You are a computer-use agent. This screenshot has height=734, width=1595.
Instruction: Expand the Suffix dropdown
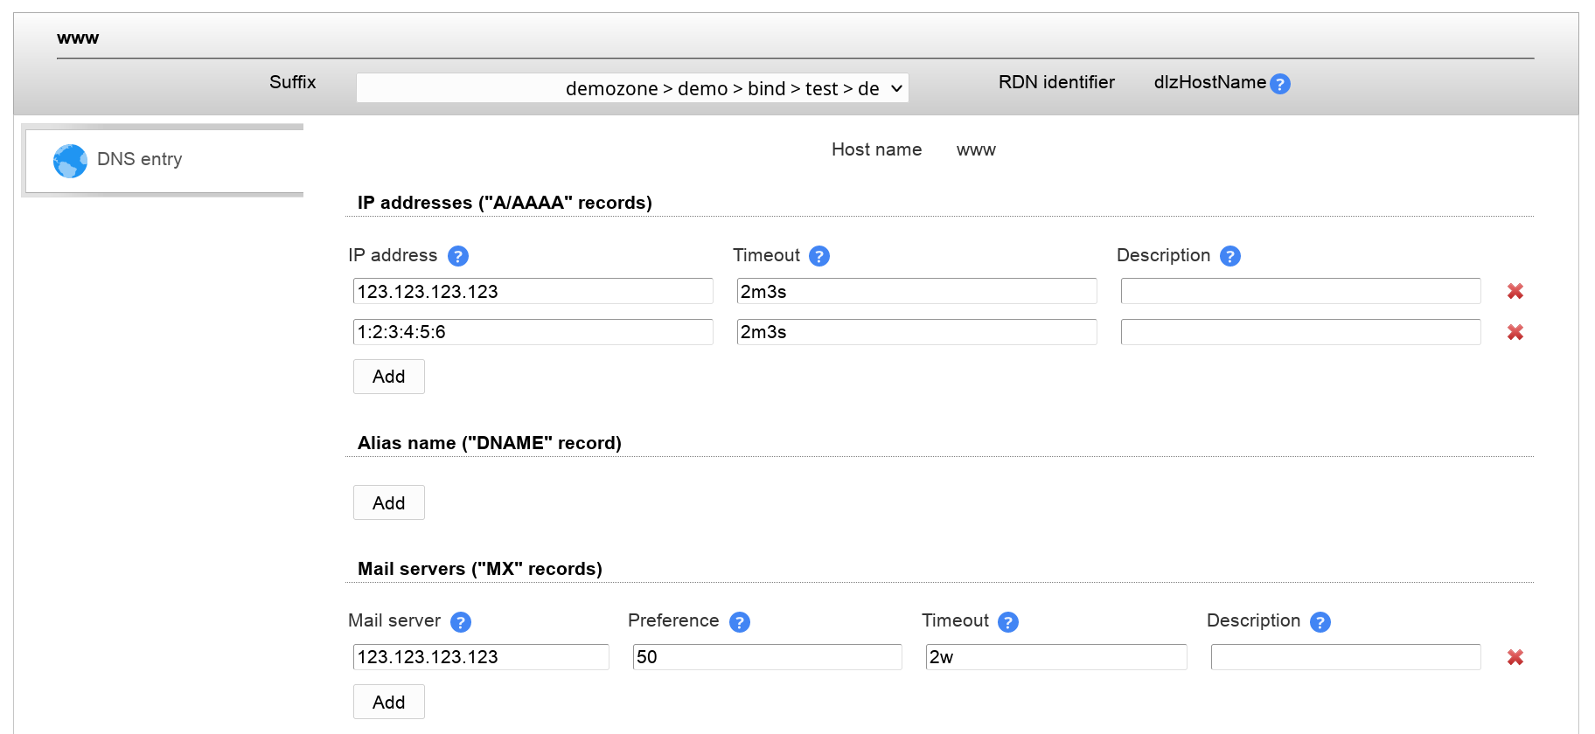[632, 88]
